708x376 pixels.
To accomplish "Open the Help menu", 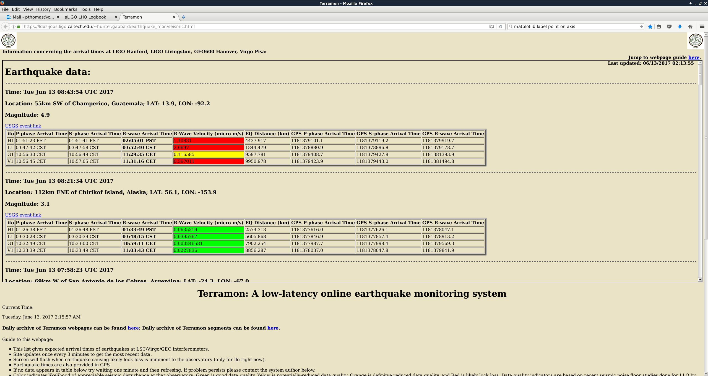I will 98,9.
